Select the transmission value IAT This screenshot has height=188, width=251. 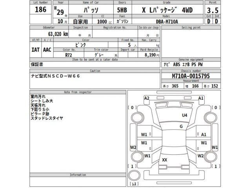pyautogui.click(x=35, y=50)
